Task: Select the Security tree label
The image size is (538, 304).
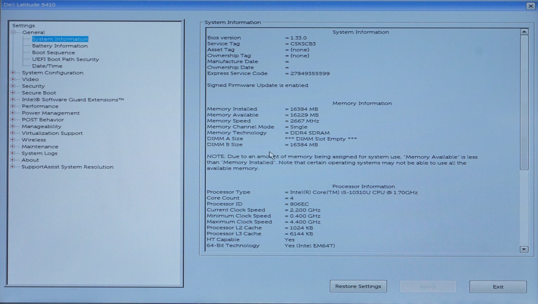Action: 33,86
